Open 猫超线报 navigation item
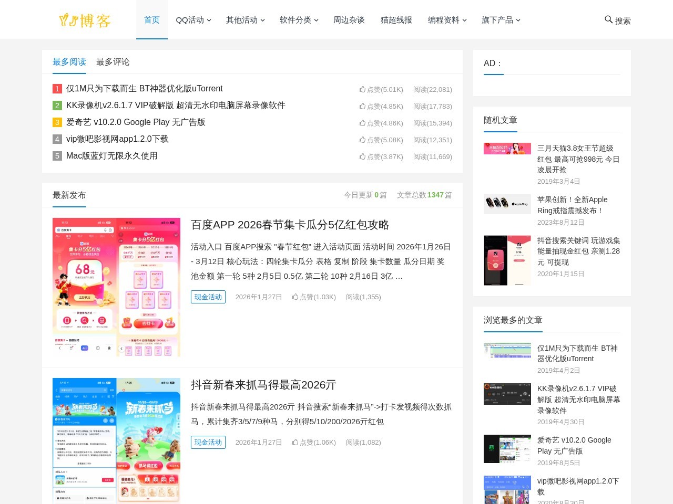This screenshot has height=504, width=673. pyautogui.click(x=396, y=20)
